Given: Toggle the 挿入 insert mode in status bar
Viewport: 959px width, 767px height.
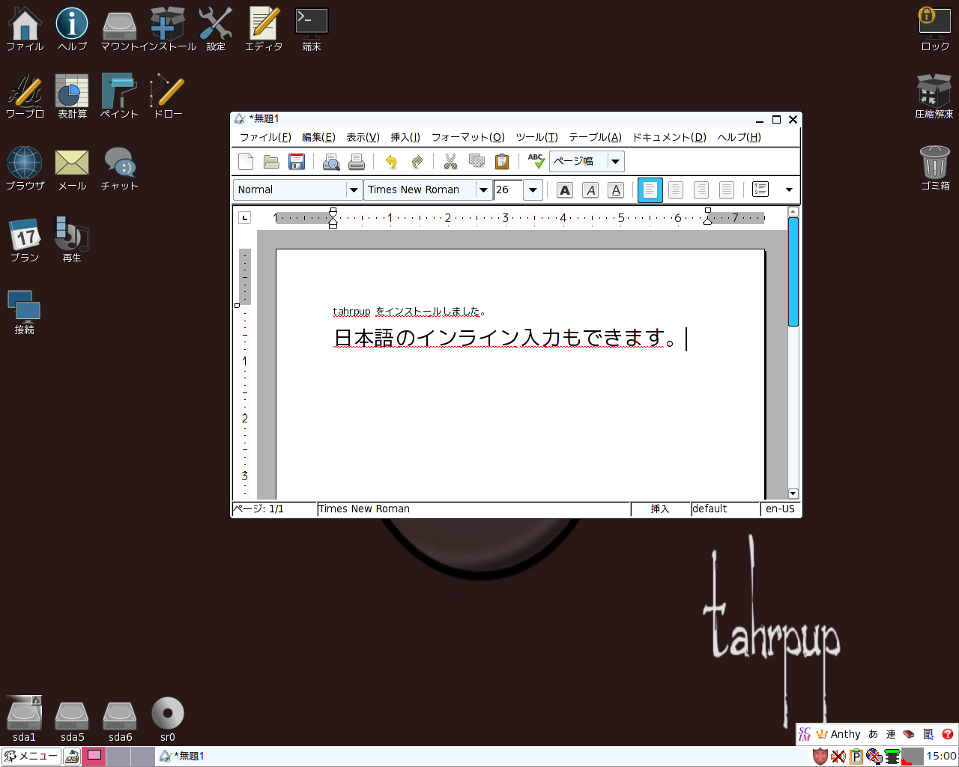Looking at the screenshot, I should (x=660, y=509).
